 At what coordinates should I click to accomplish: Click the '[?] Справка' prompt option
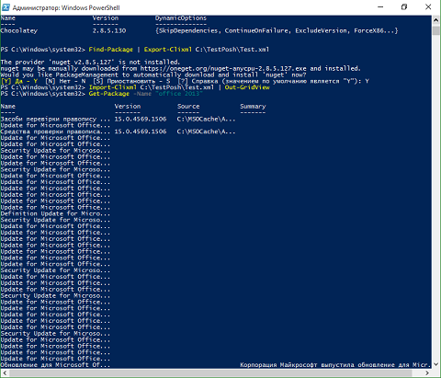(198, 81)
